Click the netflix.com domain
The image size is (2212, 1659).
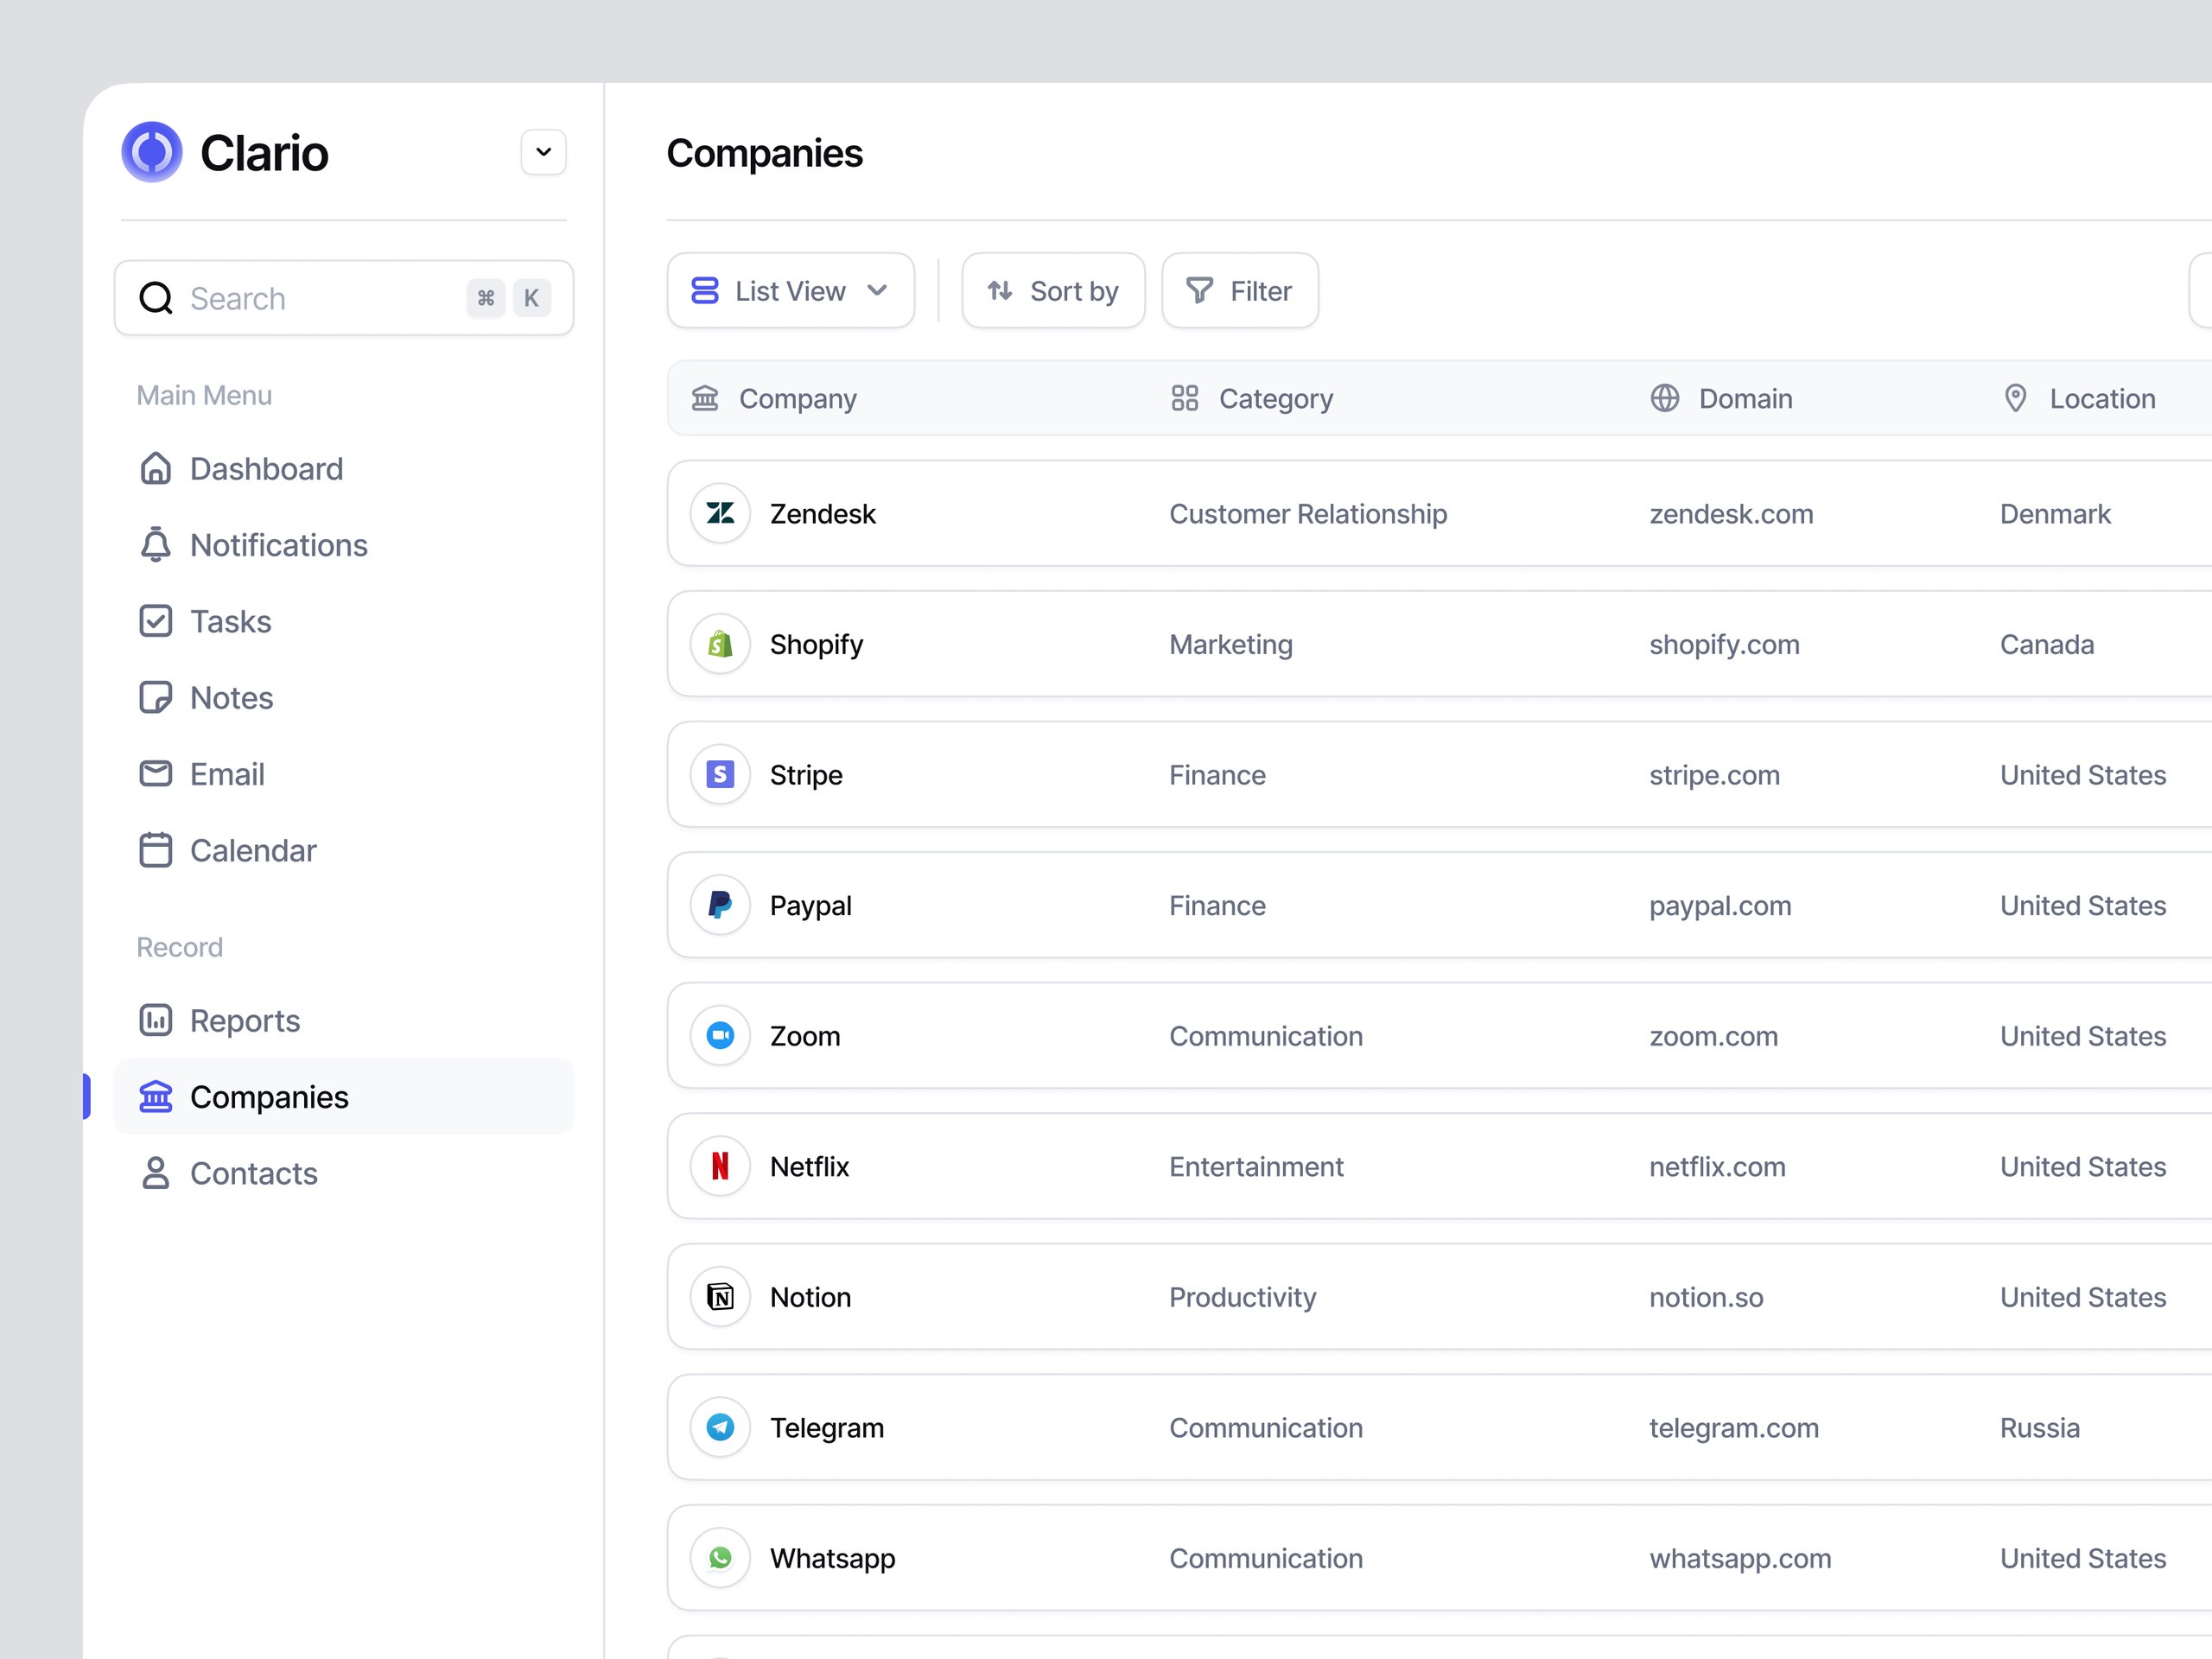click(1717, 1167)
